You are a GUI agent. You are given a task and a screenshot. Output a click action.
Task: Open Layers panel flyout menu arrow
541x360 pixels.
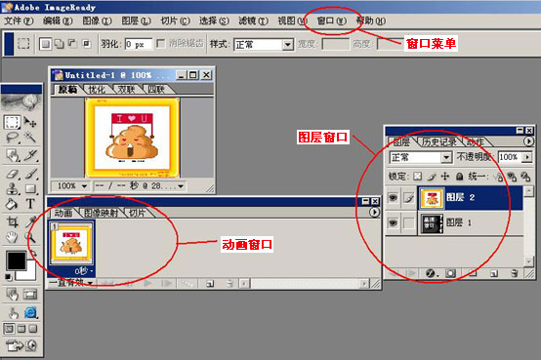point(528,141)
